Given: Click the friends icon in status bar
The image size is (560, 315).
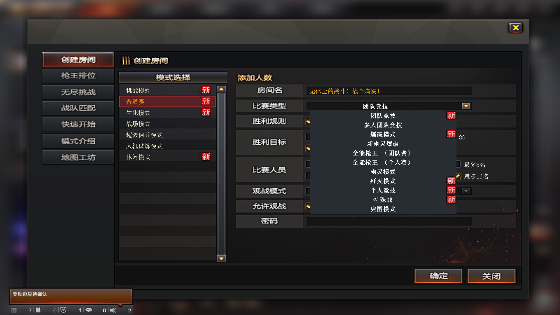Looking at the screenshot, I should (38, 310).
